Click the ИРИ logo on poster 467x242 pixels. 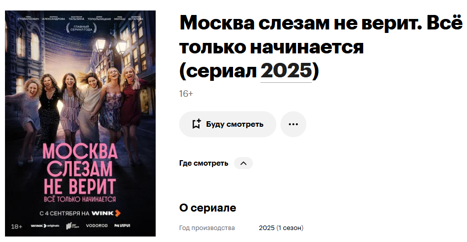click(122, 226)
